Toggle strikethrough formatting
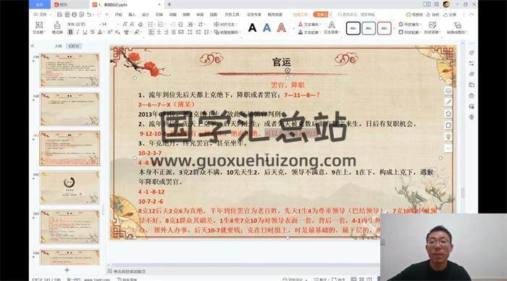 [93, 32]
